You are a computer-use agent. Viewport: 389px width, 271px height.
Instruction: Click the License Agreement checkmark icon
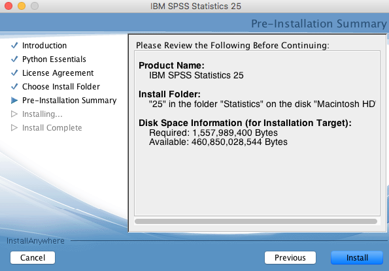14,73
